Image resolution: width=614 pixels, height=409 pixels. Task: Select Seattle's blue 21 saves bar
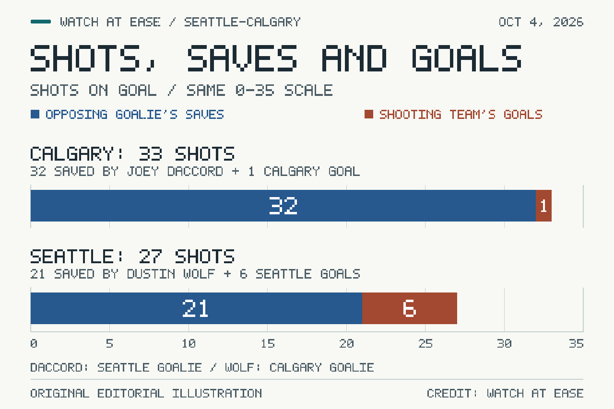(196, 308)
